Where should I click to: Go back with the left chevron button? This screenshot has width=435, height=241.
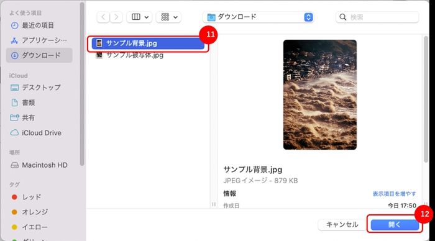point(103,17)
